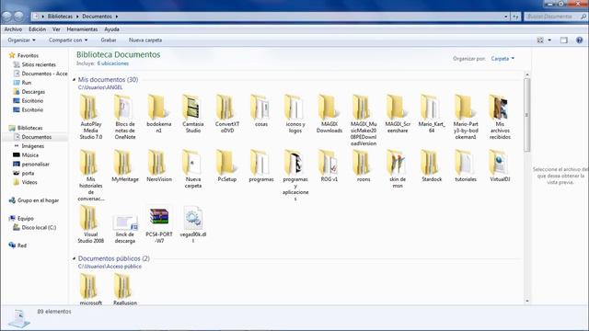Select the cosas folder
The image size is (589, 331).
(261, 110)
